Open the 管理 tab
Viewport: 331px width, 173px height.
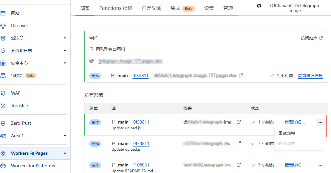click(x=228, y=8)
